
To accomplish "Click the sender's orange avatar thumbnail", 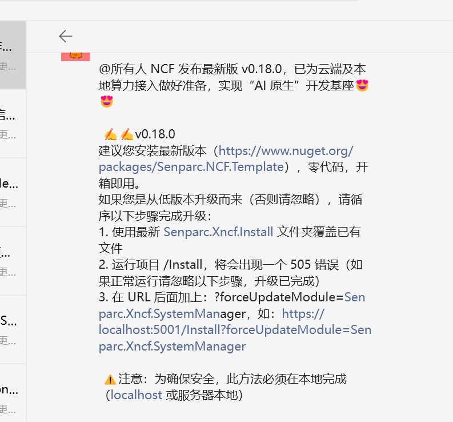I will (x=75, y=57).
